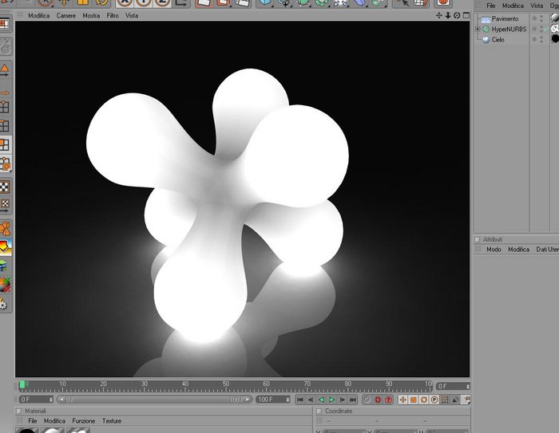This screenshot has width=559, height=433.
Task: Toggle the viewport maximize icon
Action: (466, 15)
